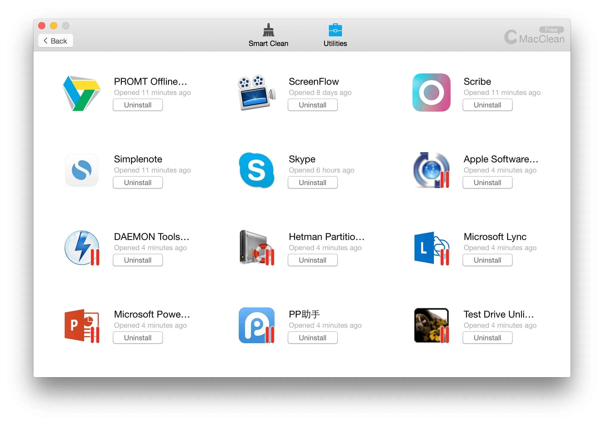Open the Smart Clean tab

pos(268,35)
